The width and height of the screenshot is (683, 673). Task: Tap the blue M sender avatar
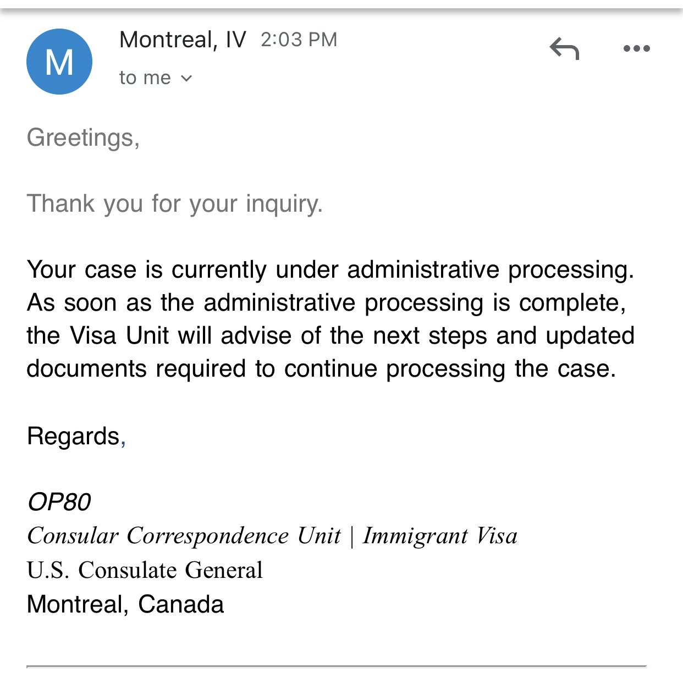(x=59, y=61)
